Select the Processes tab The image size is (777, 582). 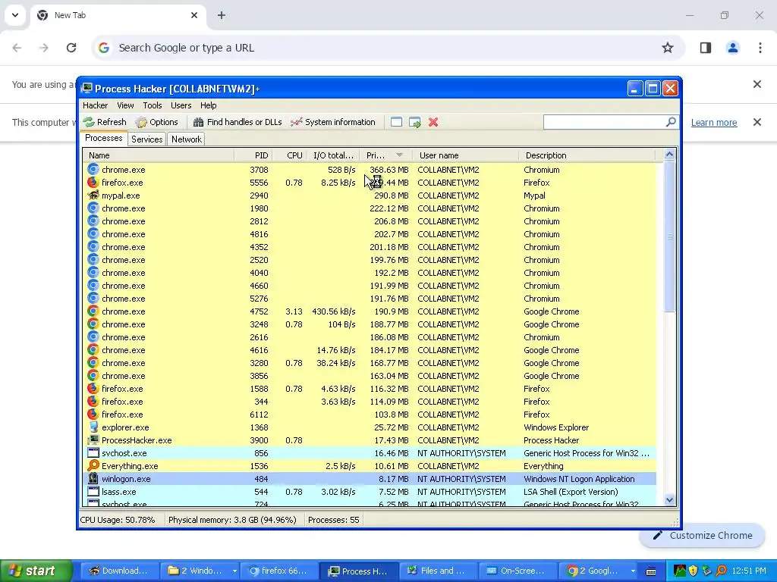coord(103,138)
